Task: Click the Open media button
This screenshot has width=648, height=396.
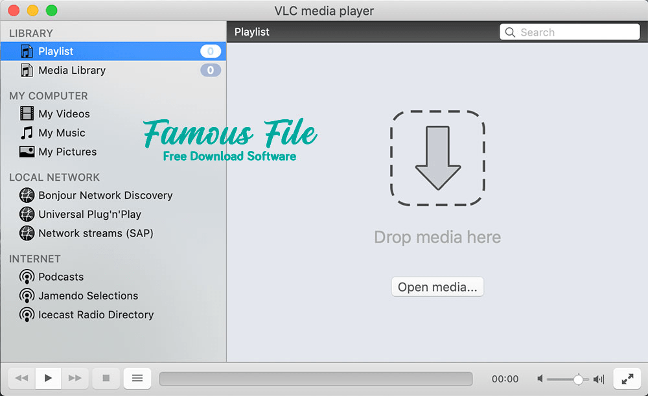Action: (437, 286)
